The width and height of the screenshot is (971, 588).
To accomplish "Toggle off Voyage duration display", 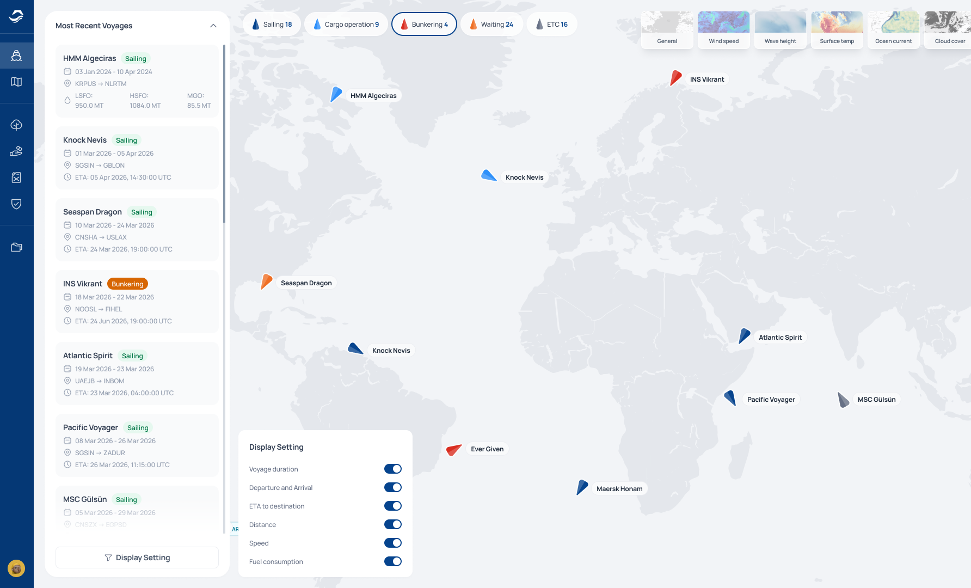I will tap(393, 469).
